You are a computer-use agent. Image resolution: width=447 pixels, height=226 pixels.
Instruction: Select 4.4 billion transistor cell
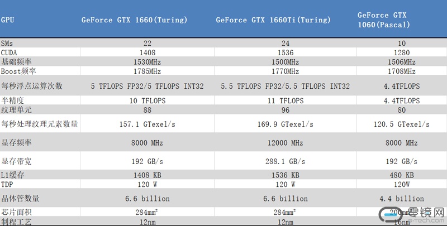click(x=402, y=199)
